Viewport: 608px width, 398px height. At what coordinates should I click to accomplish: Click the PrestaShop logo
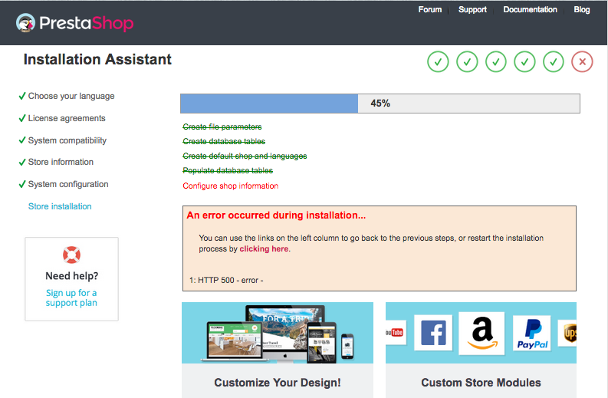[x=75, y=23]
